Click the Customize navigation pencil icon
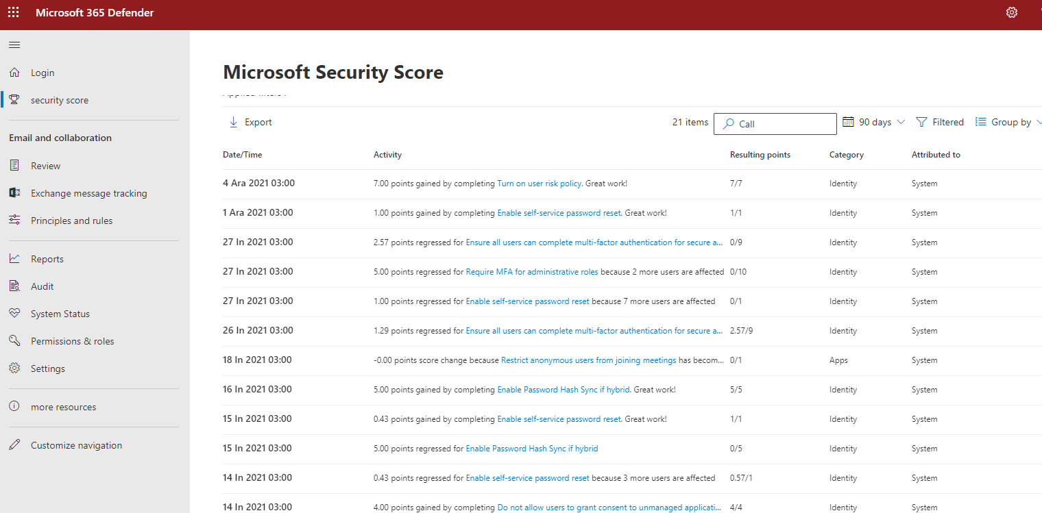Image resolution: width=1042 pixels, height=513 pixels. click(14, 445)
